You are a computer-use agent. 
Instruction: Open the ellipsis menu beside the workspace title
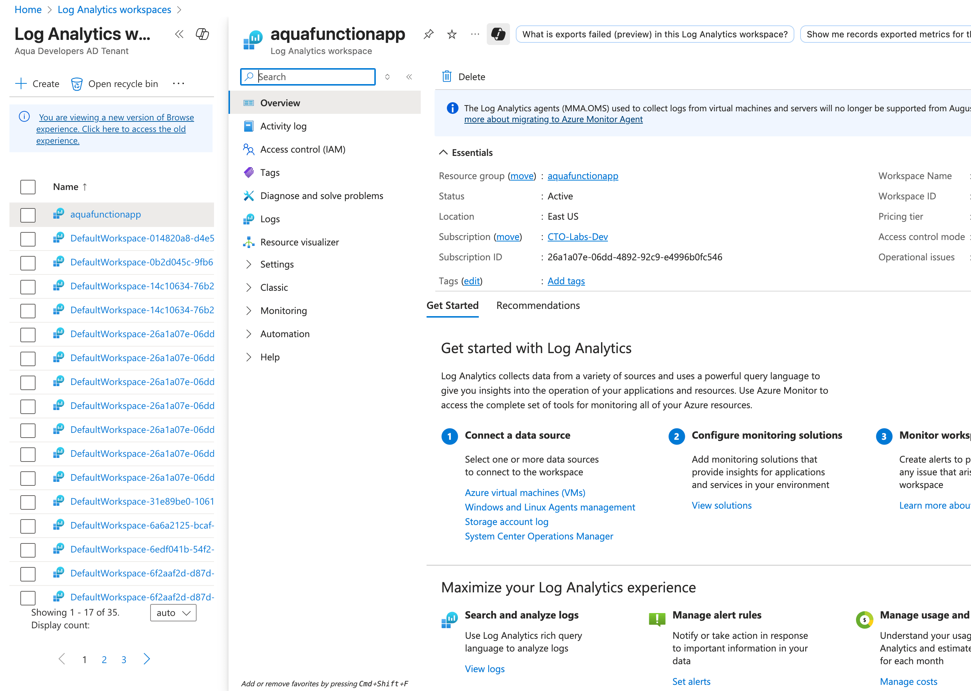(x=475, y=34)
